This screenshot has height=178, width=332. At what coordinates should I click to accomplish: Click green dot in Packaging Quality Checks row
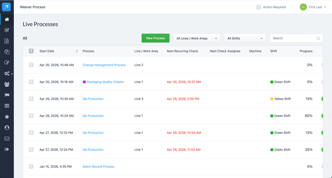click(x=272, y=82)
